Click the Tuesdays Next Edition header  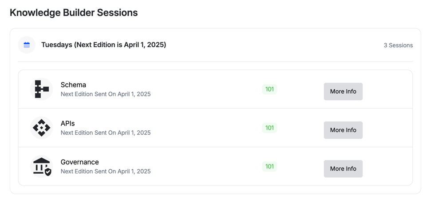[103, 45]
